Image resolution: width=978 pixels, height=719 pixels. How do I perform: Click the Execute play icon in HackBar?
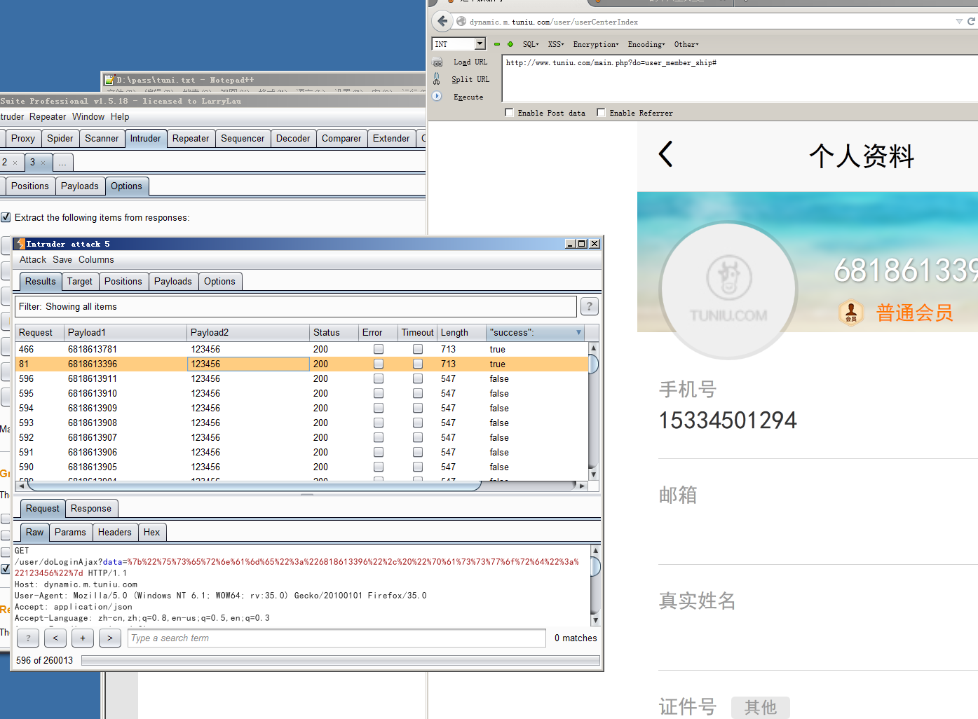437,96
